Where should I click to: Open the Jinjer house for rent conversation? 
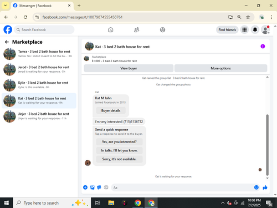(x=39, y=116)
